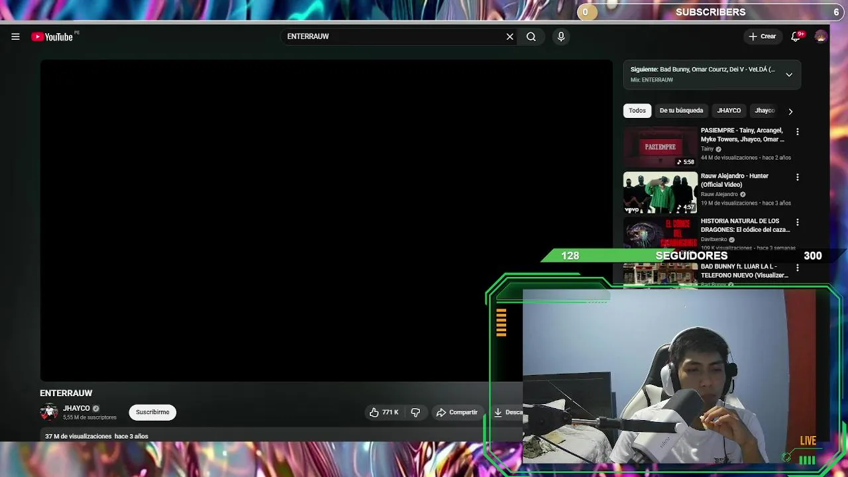Open JHAYCO channel avatar

(x=49, y=412)
